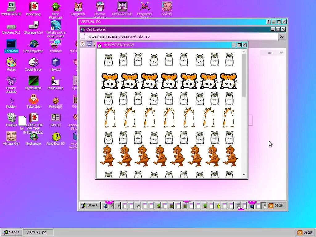Open the HexEd cube icon
The image size is (316, 237).
[56, 62]
